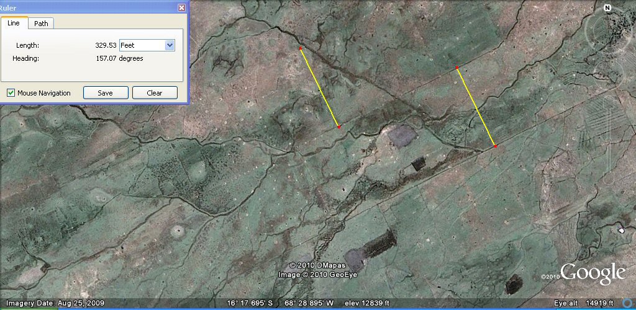This screenshot has height=310, width=636.
Task: Switch to the Line tab
Action: [14, 23]
